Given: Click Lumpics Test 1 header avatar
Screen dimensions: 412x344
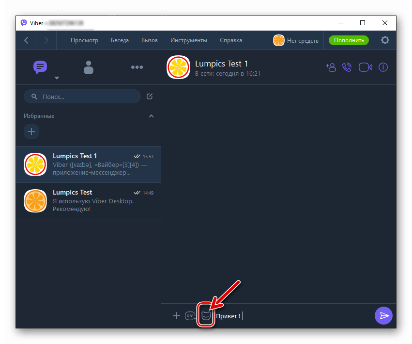Looking at the screenshot, I should coord(179,67).
